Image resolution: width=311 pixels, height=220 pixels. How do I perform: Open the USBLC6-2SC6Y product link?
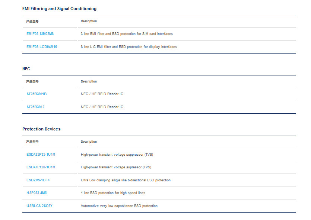pyautogui.click(x=39, y=206)
